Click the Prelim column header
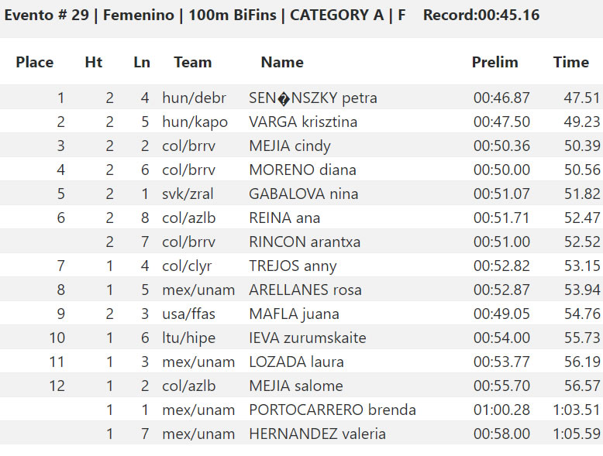 coord(495,62)
